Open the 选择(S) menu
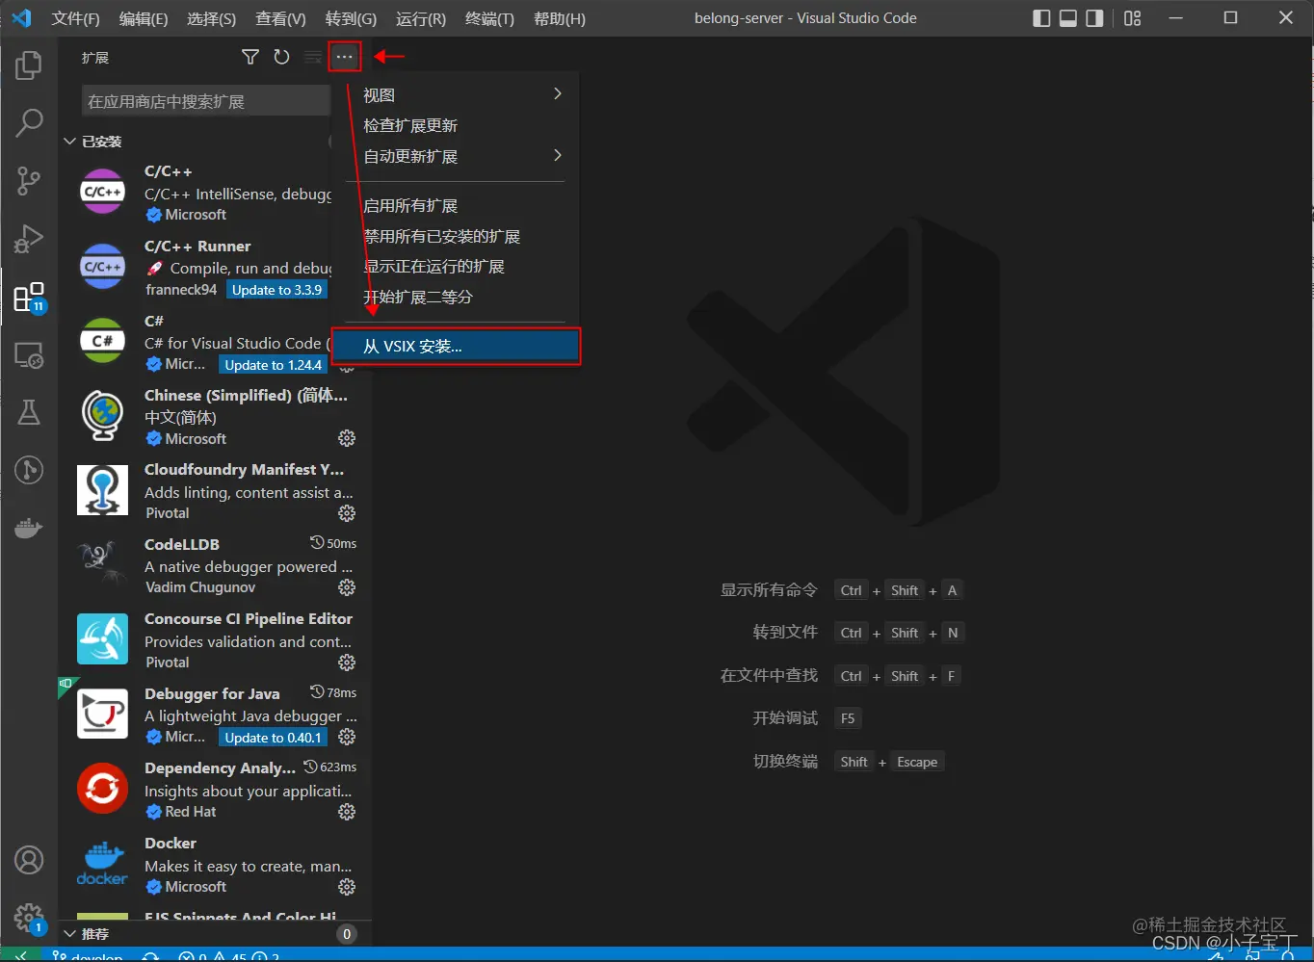This screenshot has width=1314, height=962. (x=211, y=18)
